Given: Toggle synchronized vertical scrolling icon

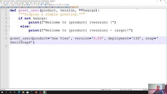Looking at the screenshot, I should 37,5.
